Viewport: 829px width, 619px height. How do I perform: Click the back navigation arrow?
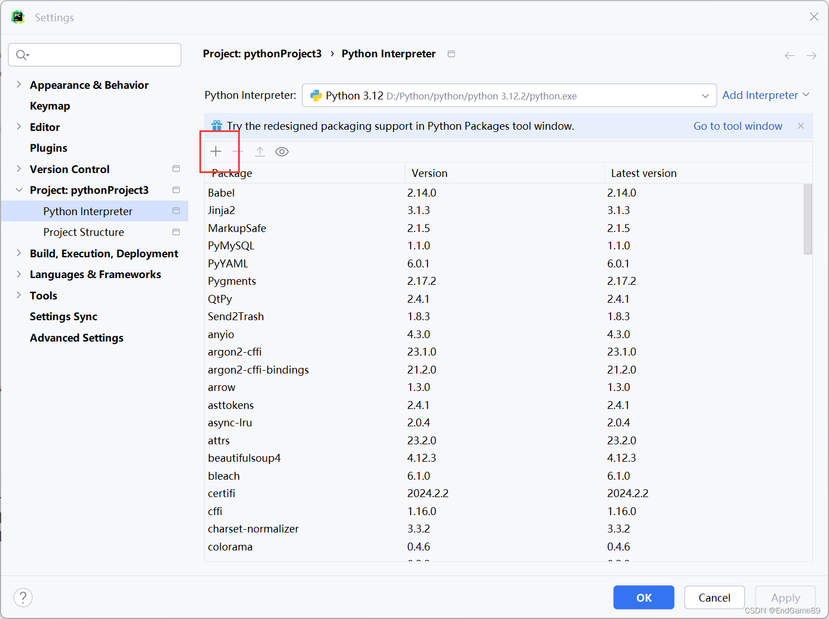click(x=790, y=56)
